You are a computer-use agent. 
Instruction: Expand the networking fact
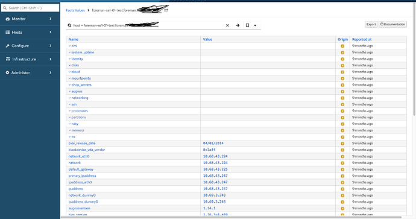pos(78,98)
